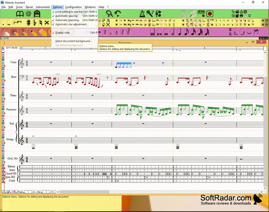Open the Windows menu

(90, 7)
